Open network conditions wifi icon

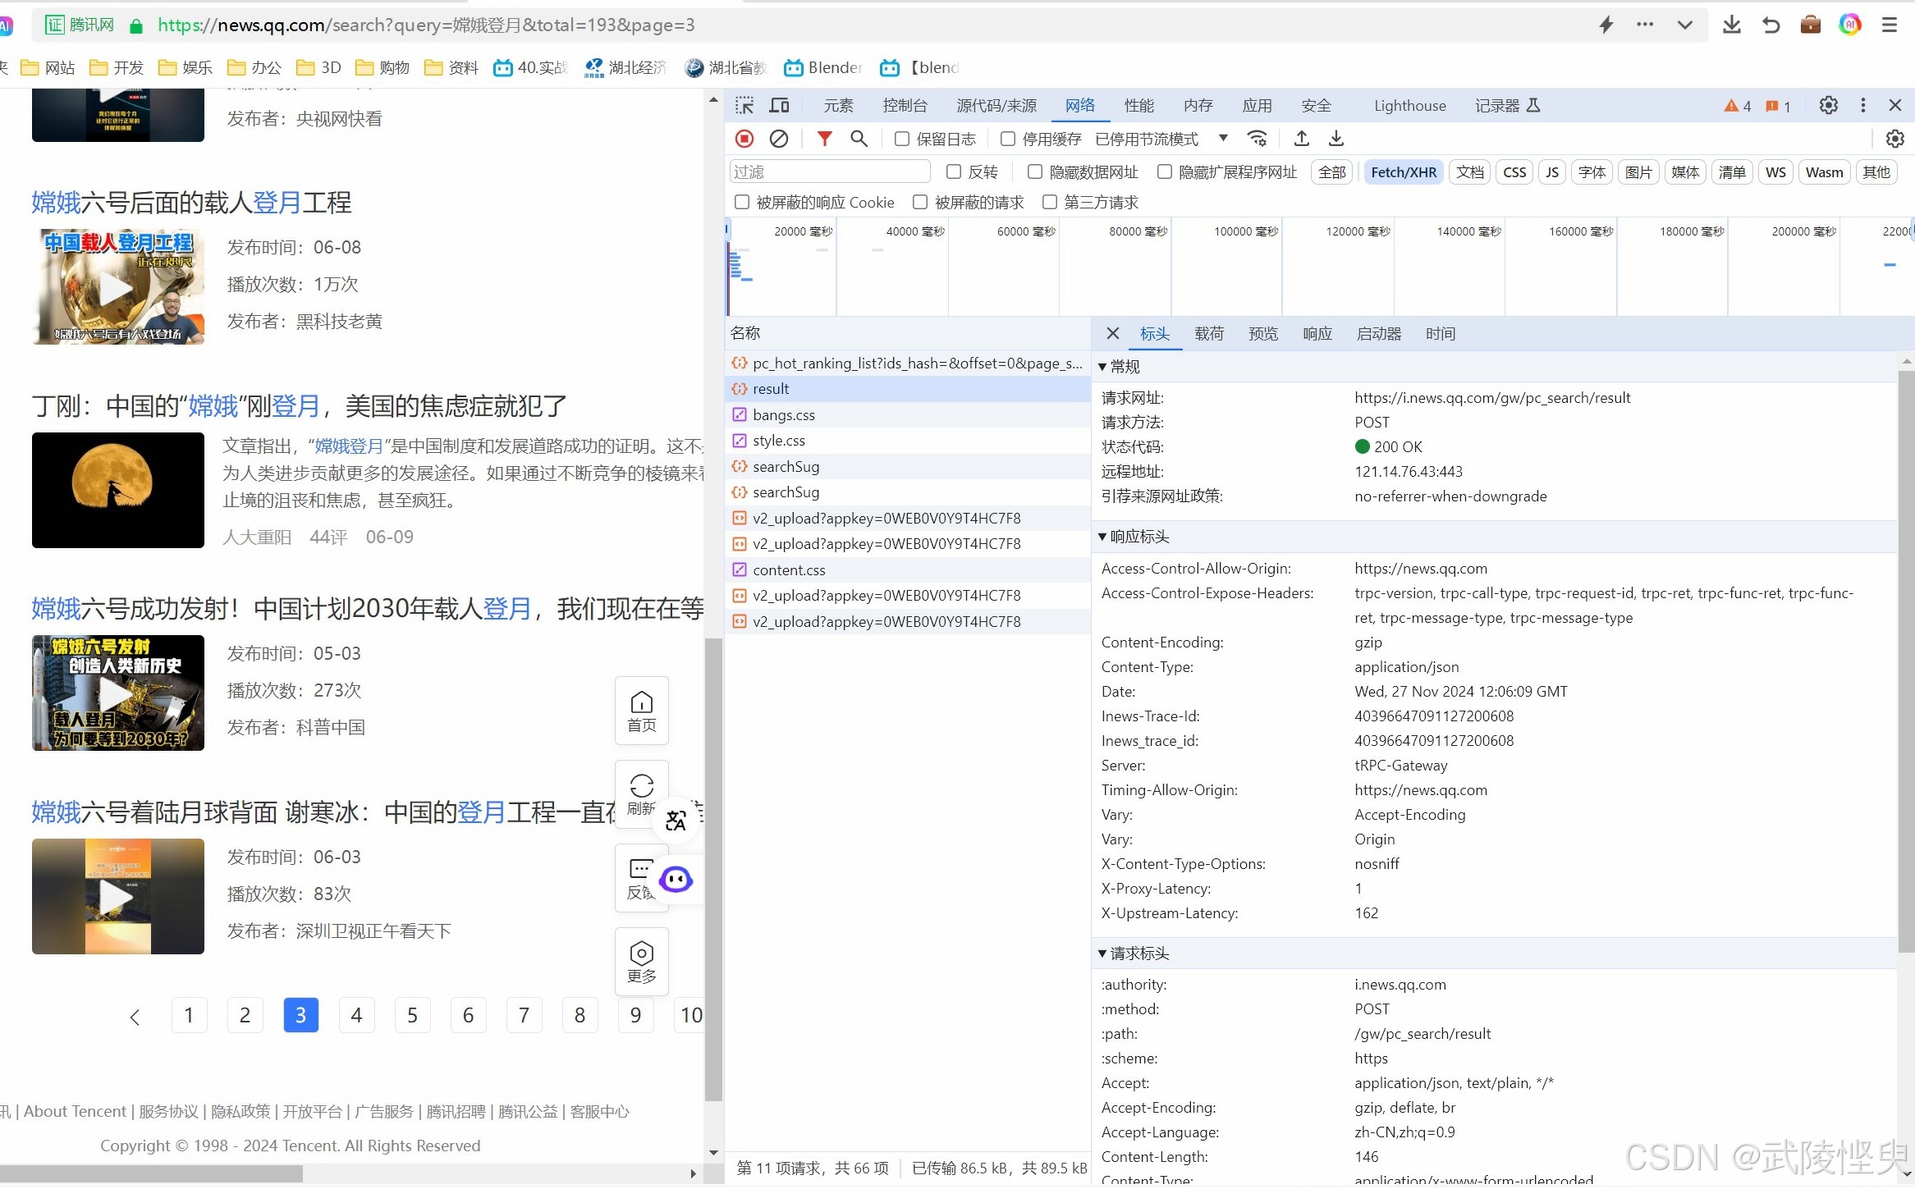(x=1257, y=139)
